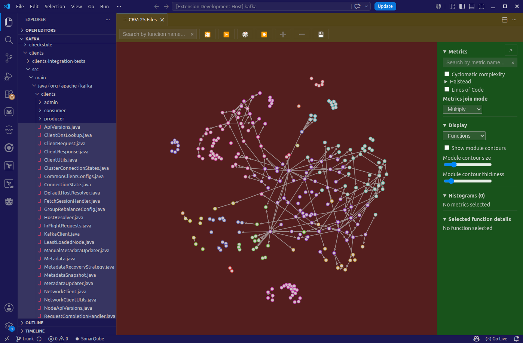Click the Module contour thickness slider
The height and width of the screenshot is (343, 523).
(468, 181)
